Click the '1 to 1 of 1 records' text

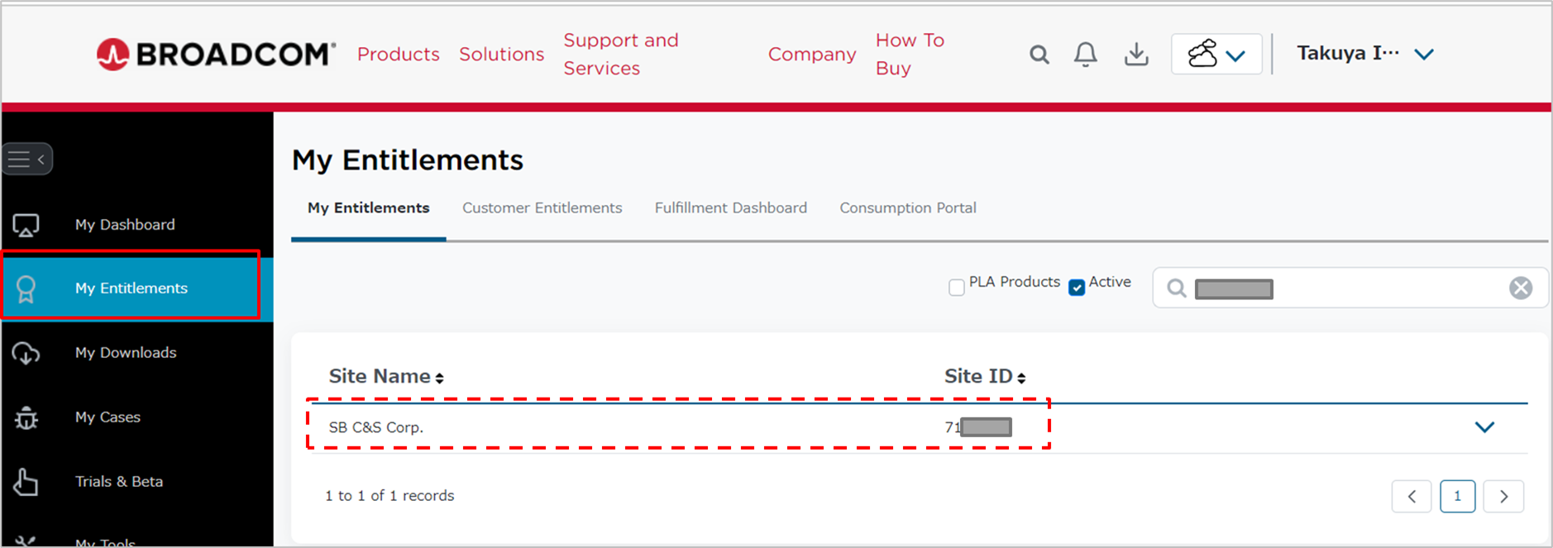coord(389,496)
